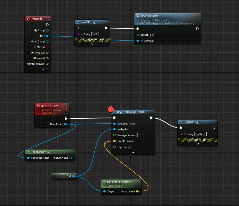Click the Event Hit execution output pin
This screenshot has width=239, height=206.
click(47, 25)
